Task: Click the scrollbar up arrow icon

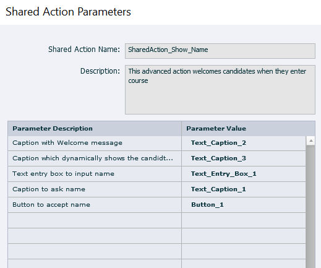Action: pos(311,140)
